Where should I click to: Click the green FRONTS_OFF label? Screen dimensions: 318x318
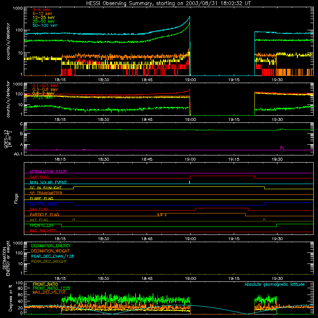(x=42, y=225)
